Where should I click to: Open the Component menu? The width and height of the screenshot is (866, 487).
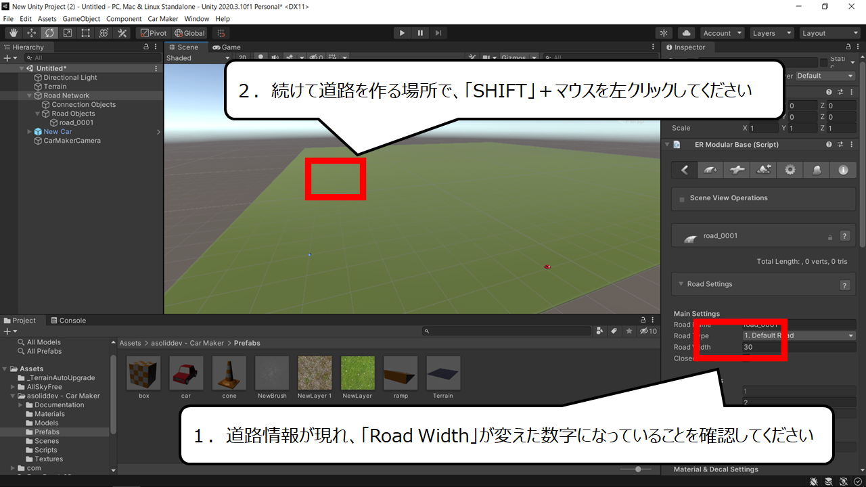coord(124,19)
